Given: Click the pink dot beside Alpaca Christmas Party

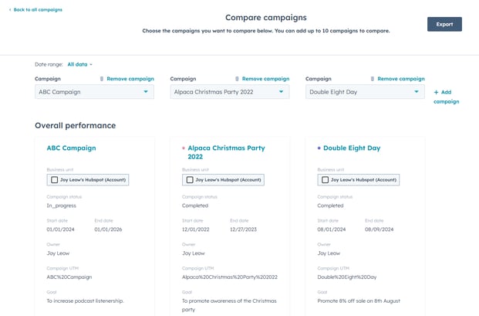Looking at the screenshot, I should click(184, 148).
